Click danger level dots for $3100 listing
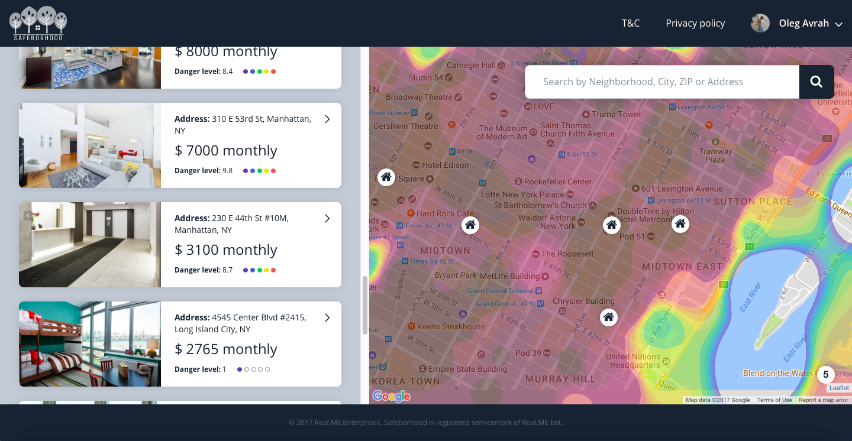Viewport: 852px width, 441px height. 260,270
